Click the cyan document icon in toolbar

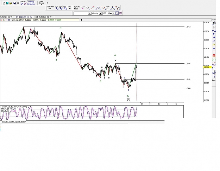click(x=7, y=3)
